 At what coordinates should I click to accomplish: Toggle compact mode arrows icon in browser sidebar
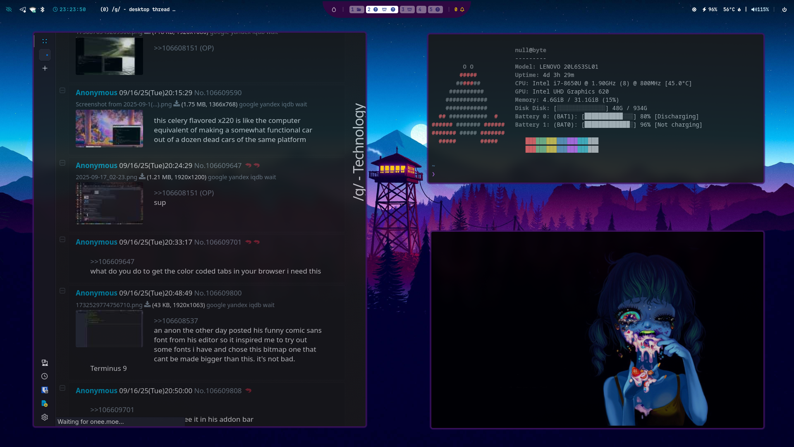[x=45, y=41]
